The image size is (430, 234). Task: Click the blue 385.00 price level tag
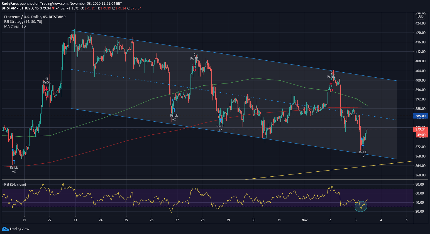420,116
